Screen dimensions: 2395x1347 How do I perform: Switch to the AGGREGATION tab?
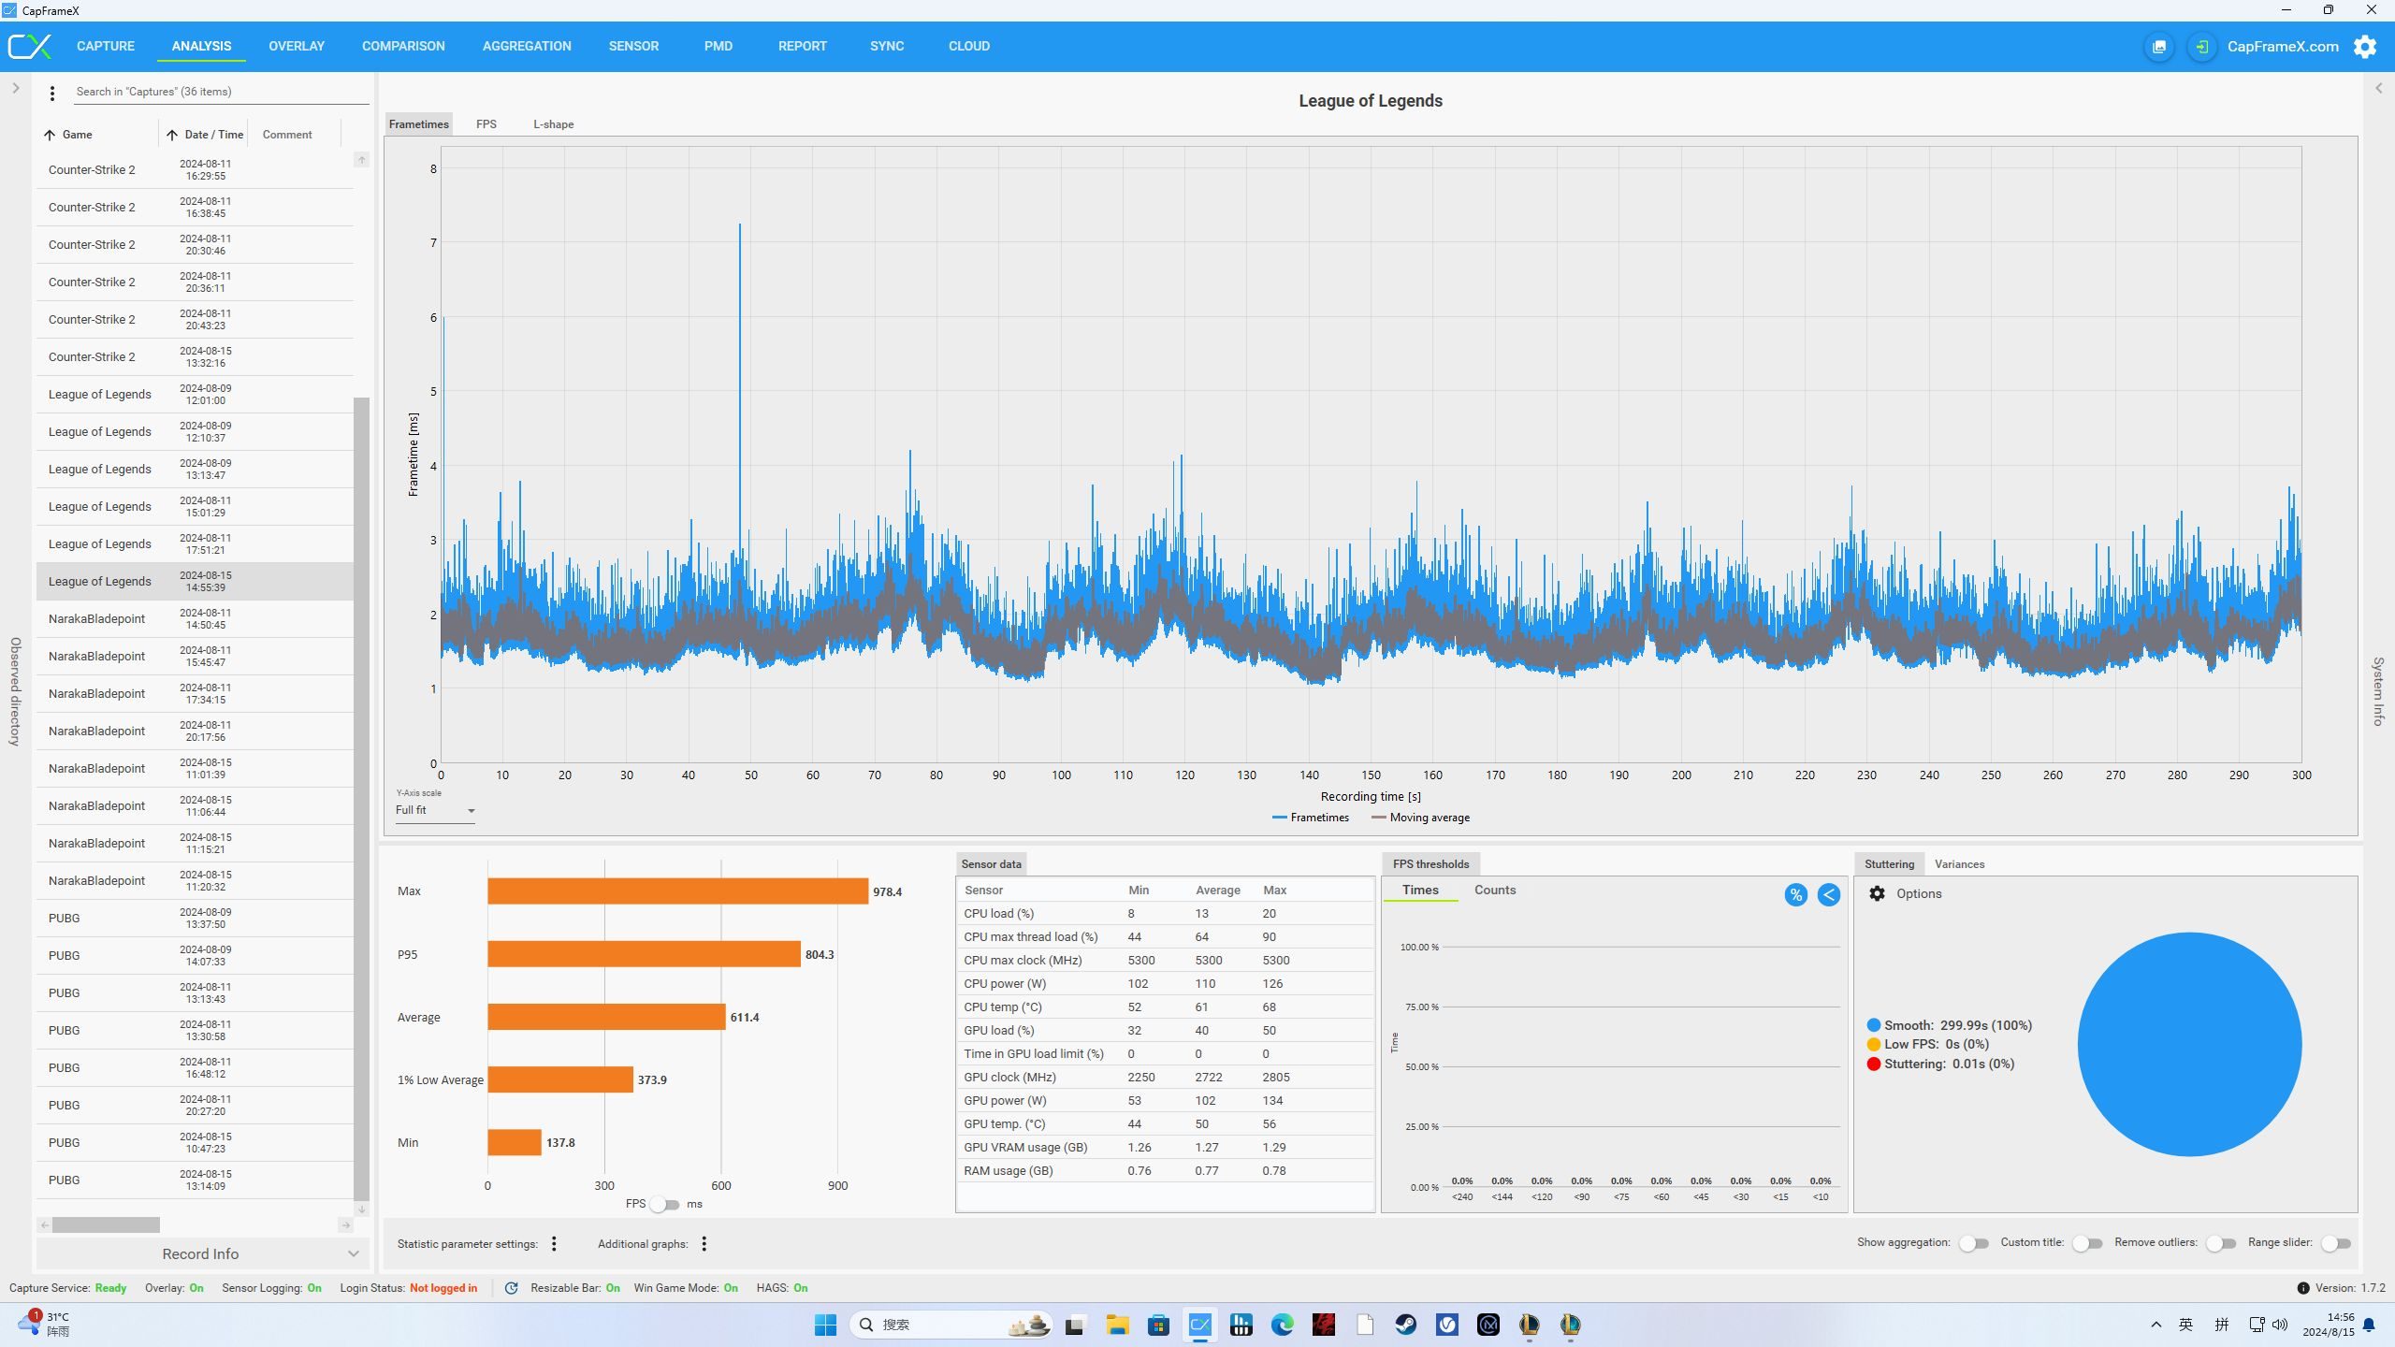(527, 46)
